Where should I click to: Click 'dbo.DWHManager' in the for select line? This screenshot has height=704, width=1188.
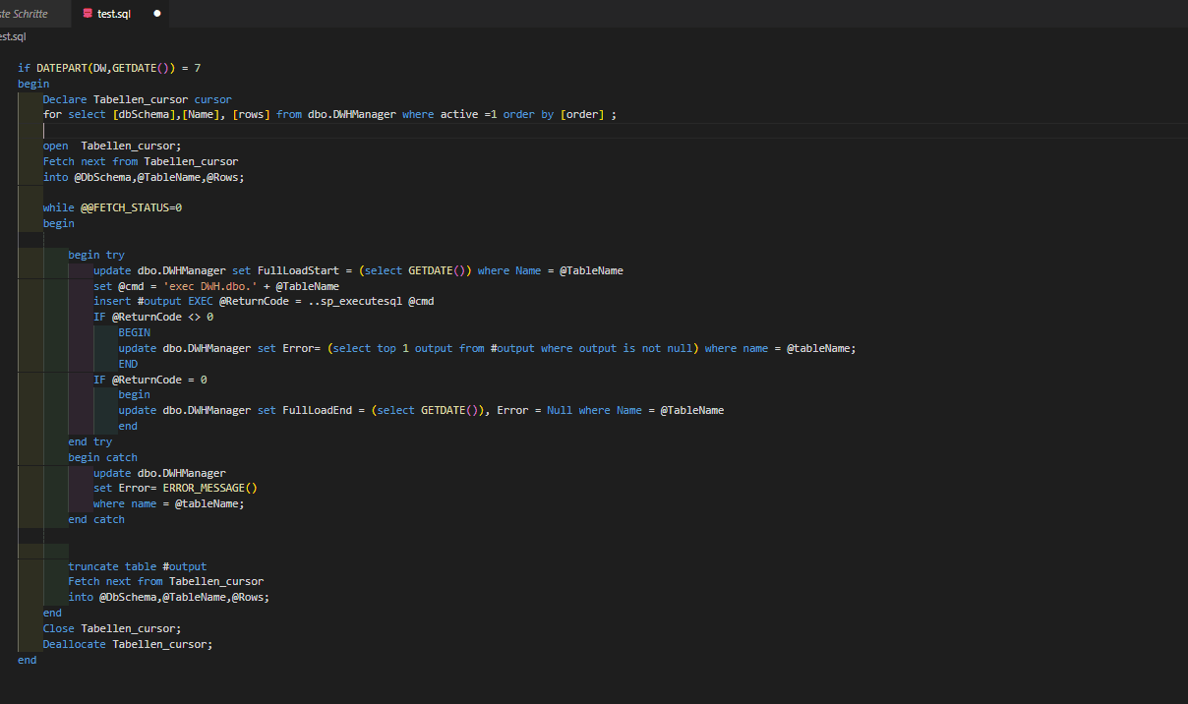coord(352,115)
